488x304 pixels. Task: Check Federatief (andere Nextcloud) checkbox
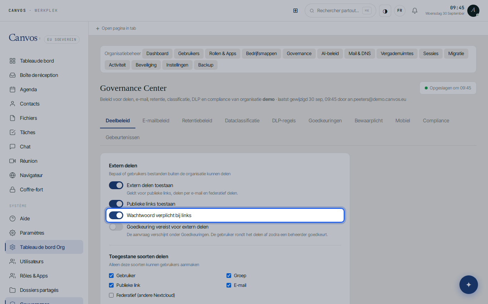pos(111,295)
